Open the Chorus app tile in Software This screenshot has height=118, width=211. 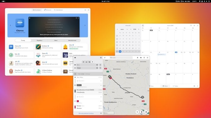click(20, 47)
